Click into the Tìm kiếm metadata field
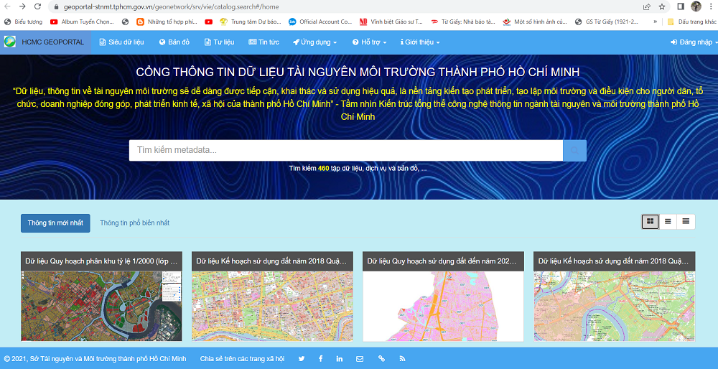The height and width of the screenshot is (369, 718). 345,150
